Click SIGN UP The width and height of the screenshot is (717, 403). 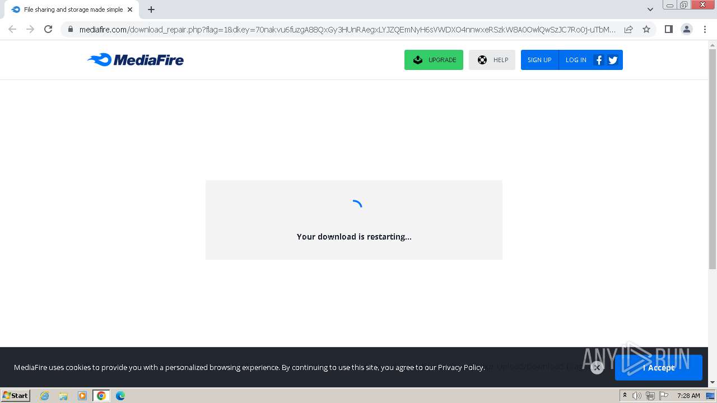pos(539,60)
